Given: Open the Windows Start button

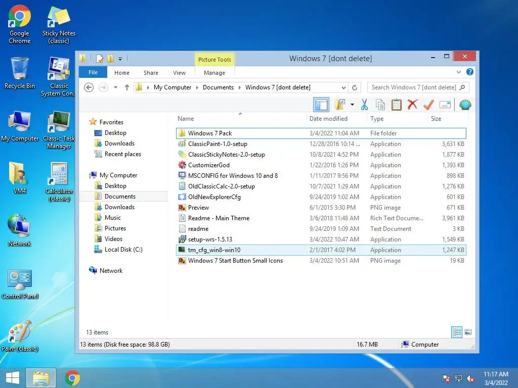Looking at the screenshot, I should 13,378.
